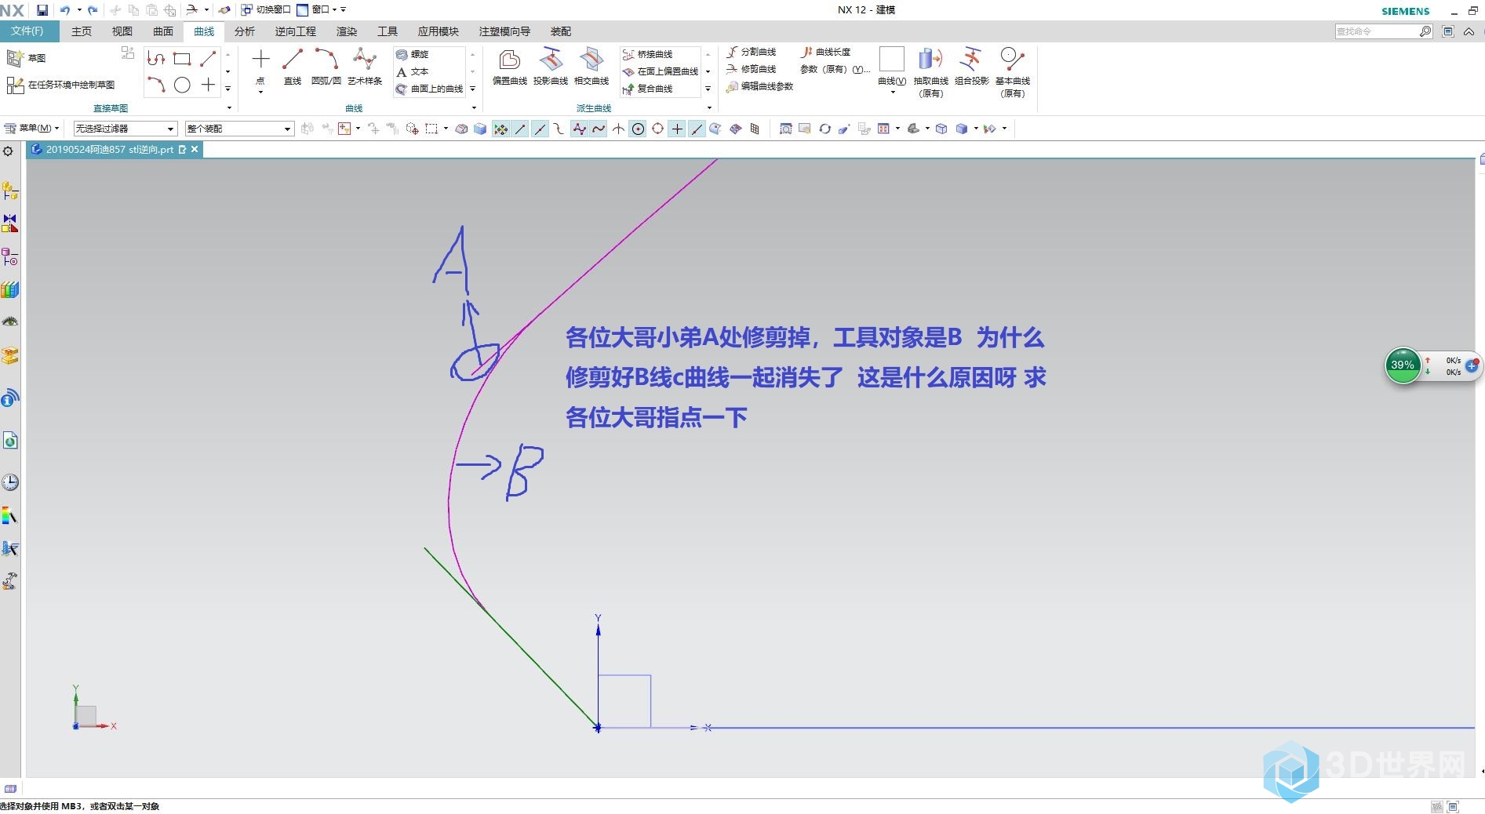The height and width of the screenshot is (814, 1485).
Task: Open the History clock icon in sidebar
Action: (10, 482)
